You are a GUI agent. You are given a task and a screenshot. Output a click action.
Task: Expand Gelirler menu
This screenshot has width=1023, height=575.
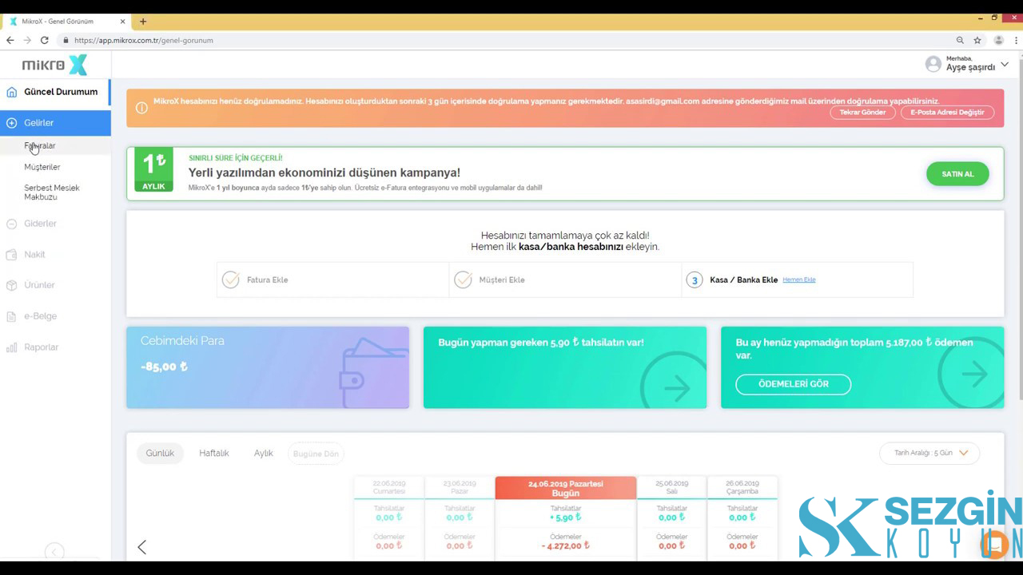pyautogui.click(x=55, y=123)
